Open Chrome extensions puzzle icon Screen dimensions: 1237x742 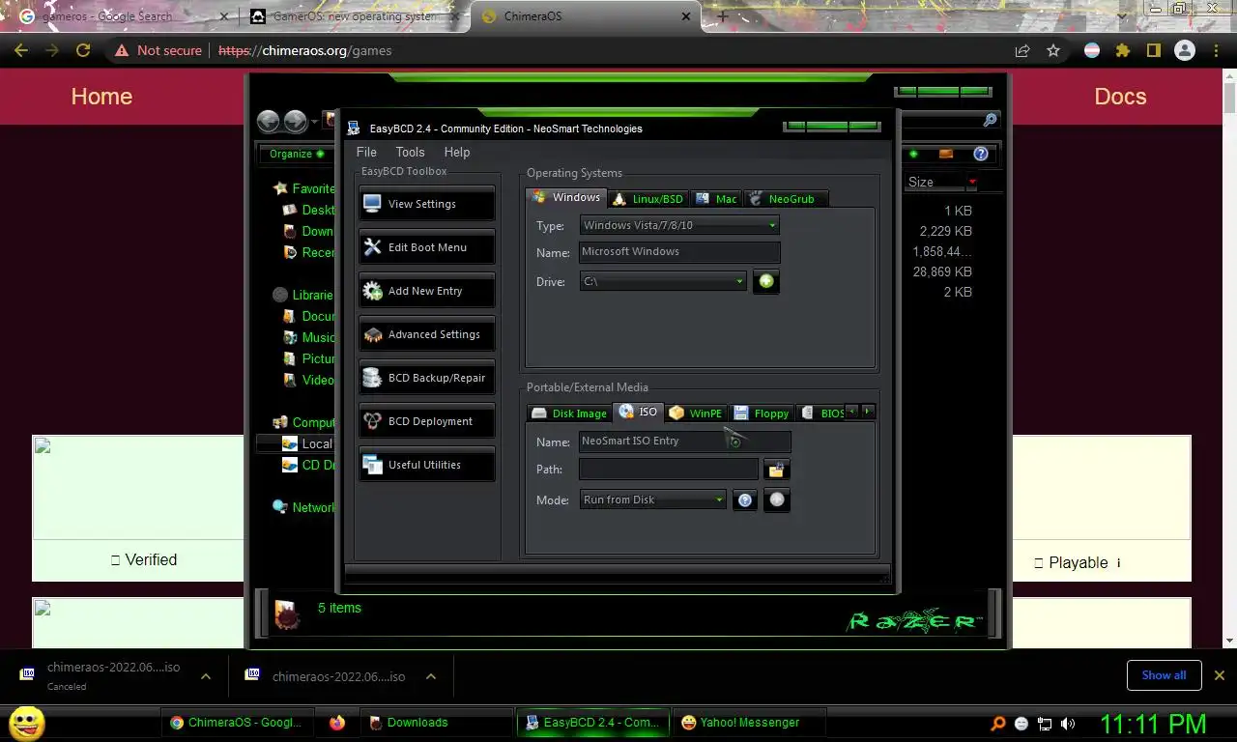coord(1123,50)
